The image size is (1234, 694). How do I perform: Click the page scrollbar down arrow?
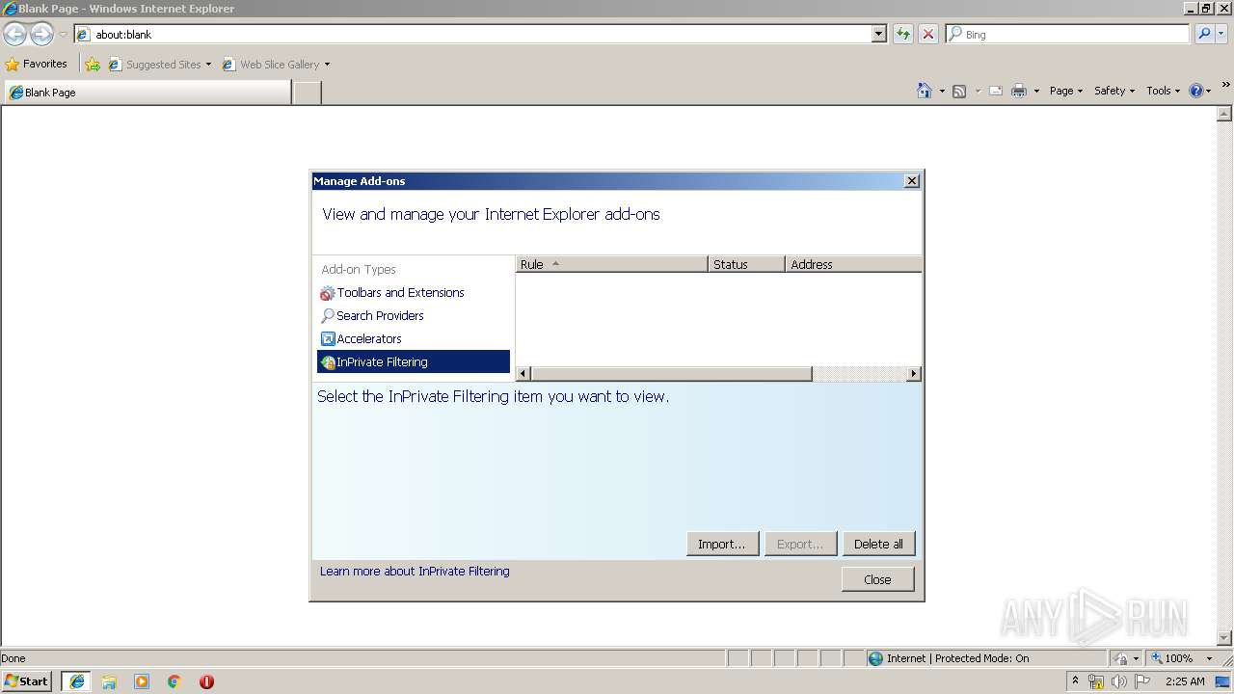click(1225, 637)
